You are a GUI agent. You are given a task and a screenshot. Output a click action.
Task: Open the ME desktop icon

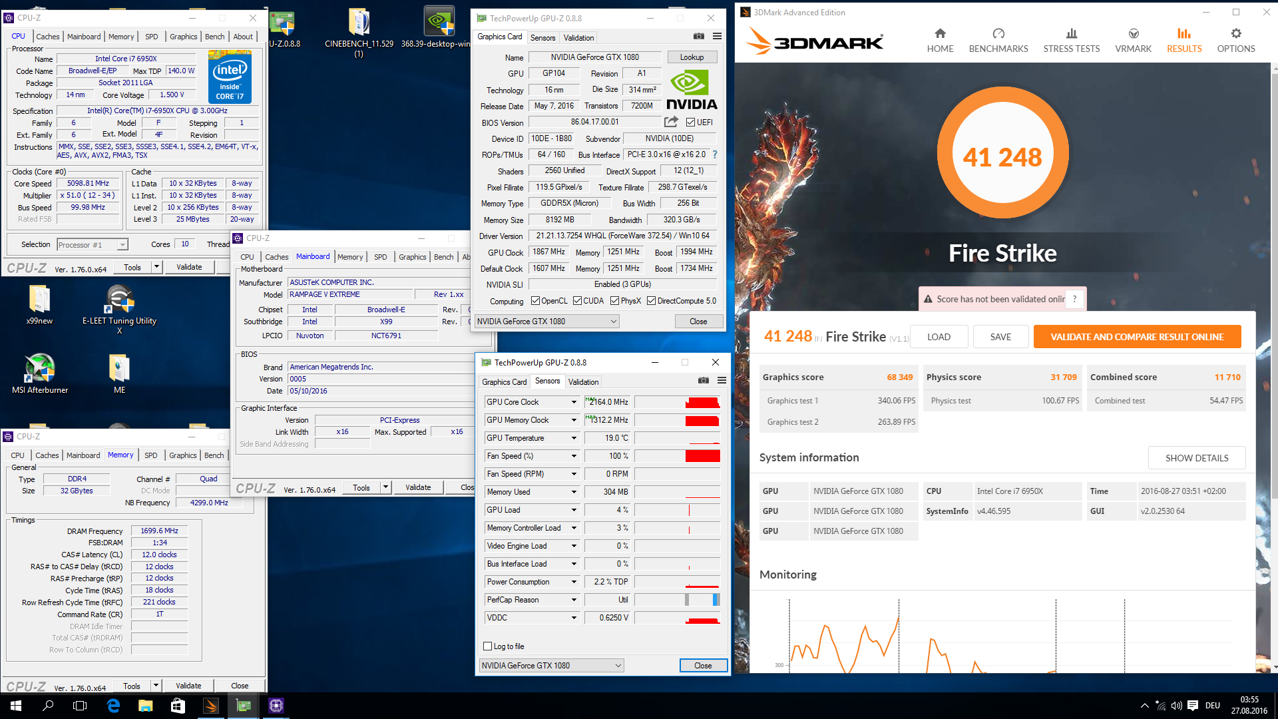point(119,373)
